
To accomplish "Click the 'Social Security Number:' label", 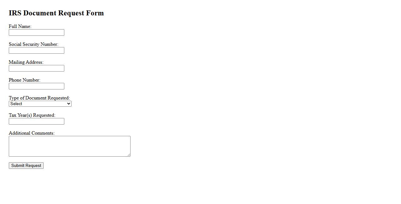I will click(34, 44).
